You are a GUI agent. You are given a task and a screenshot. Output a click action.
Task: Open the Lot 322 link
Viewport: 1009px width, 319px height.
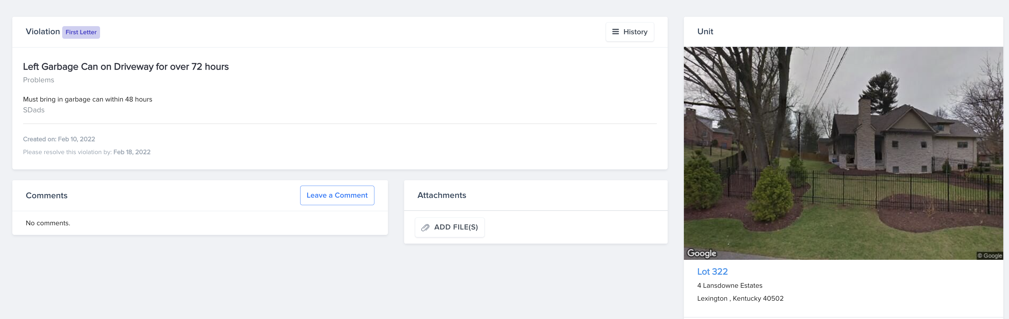[712, 272]
